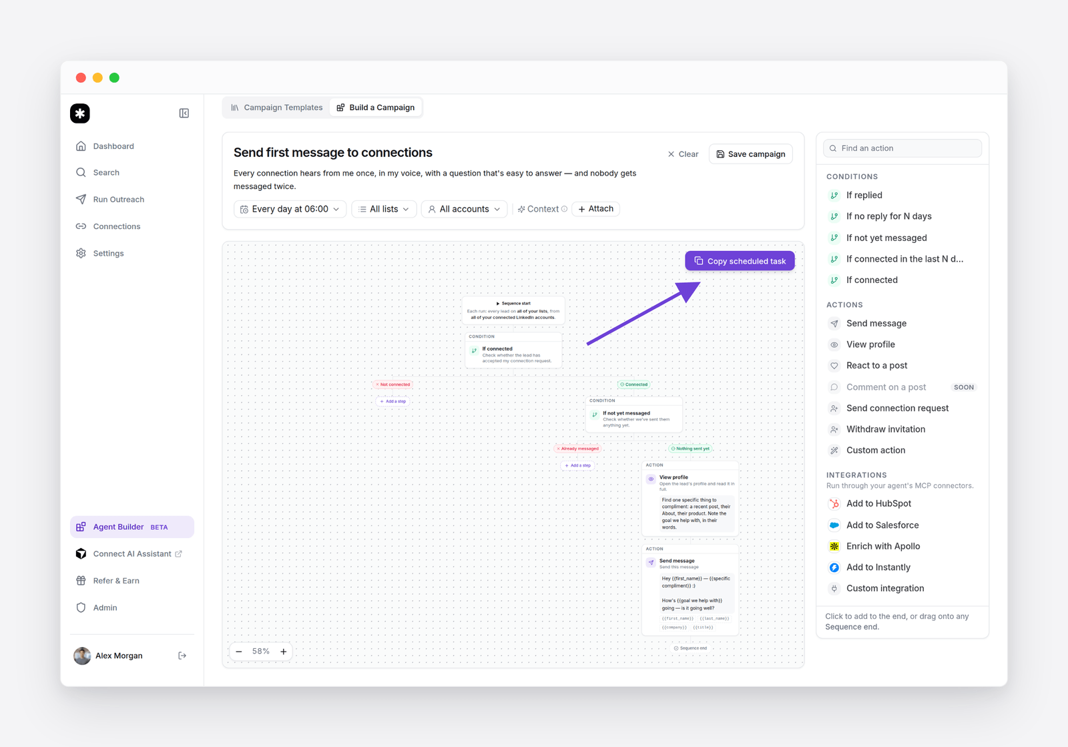
Task: Add the Add to Salesforce integration
Action: (x=902, y=525)
